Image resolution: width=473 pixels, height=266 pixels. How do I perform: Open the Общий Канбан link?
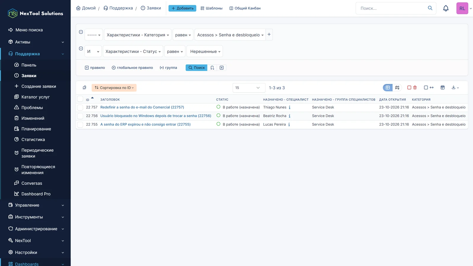245,8
